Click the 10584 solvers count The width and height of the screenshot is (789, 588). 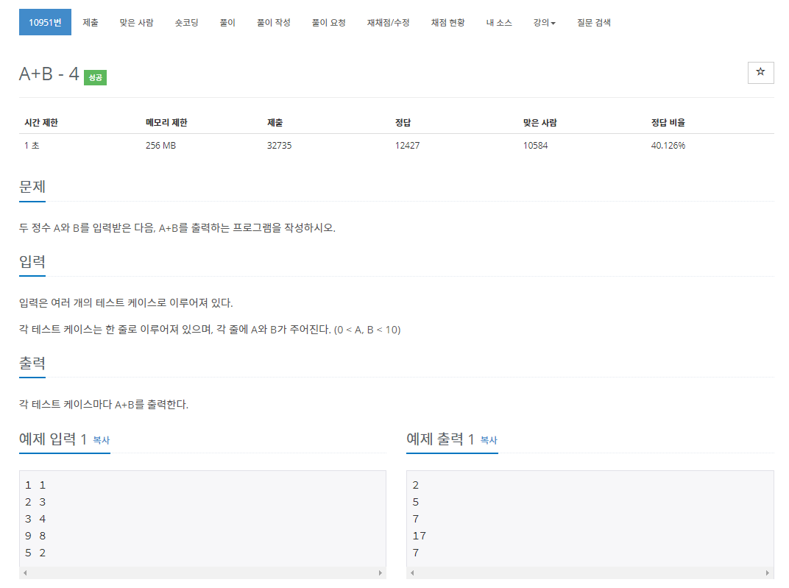click(x=535, y=146)
